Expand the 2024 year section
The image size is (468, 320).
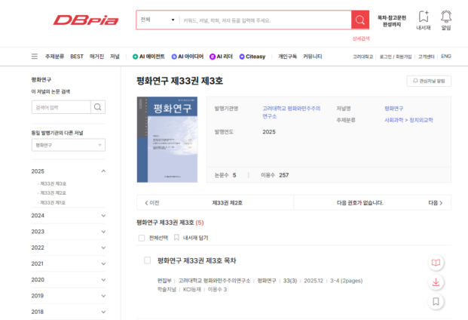(x=103, y=215)
